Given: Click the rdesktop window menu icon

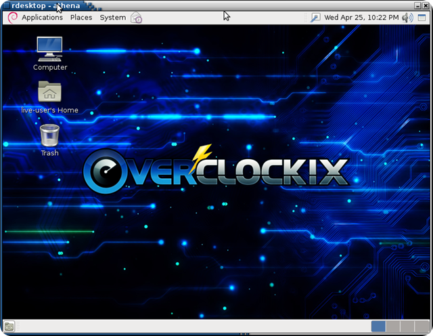Looking at the screenshot, I should click(x=7, y=5).
